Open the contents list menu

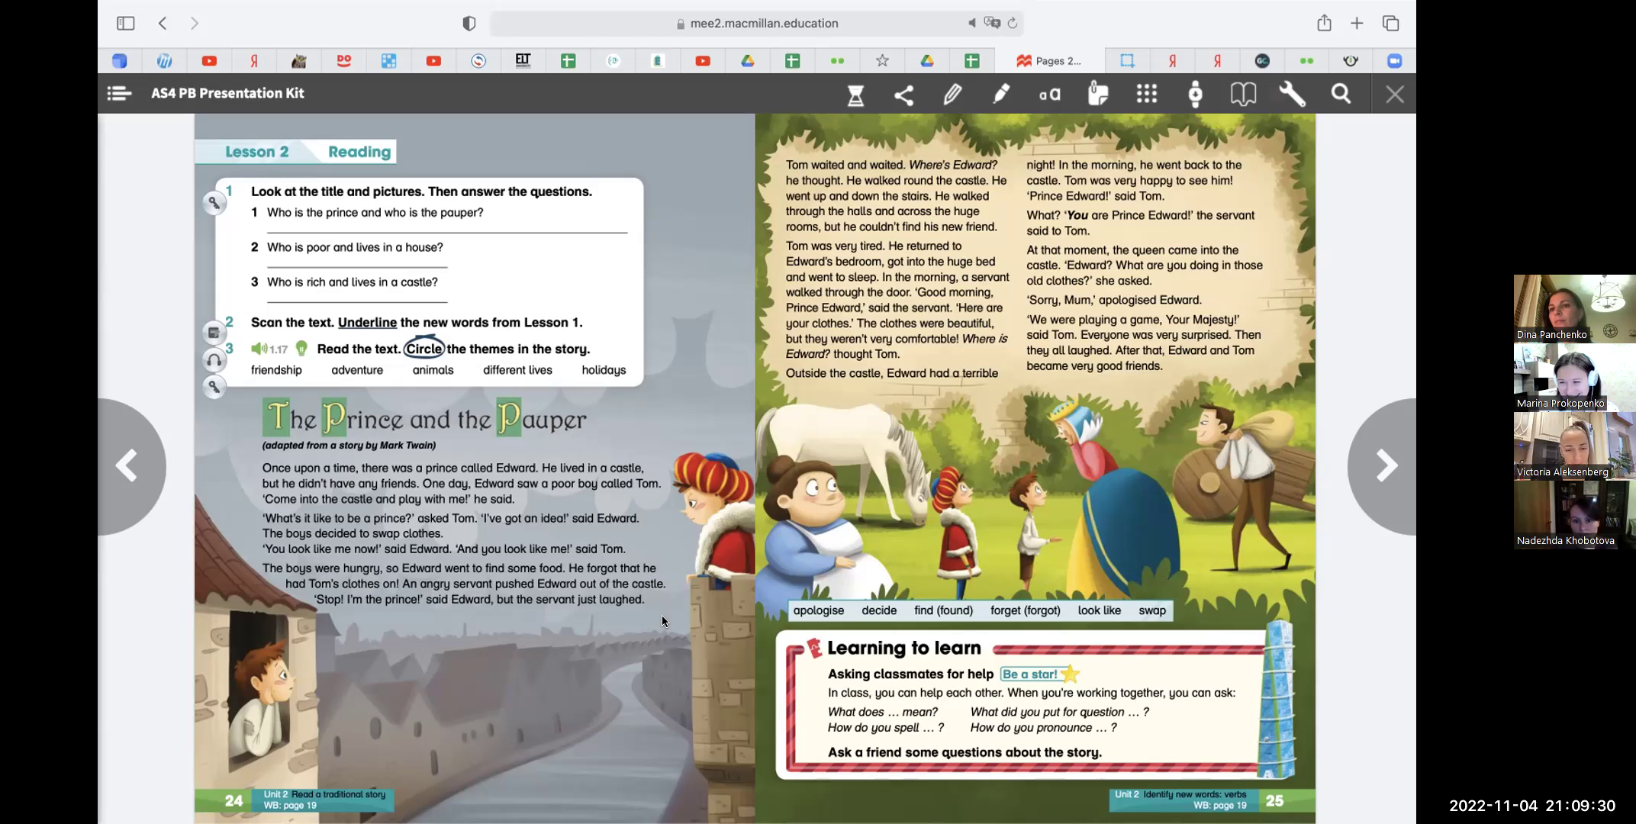click(119, 94)
